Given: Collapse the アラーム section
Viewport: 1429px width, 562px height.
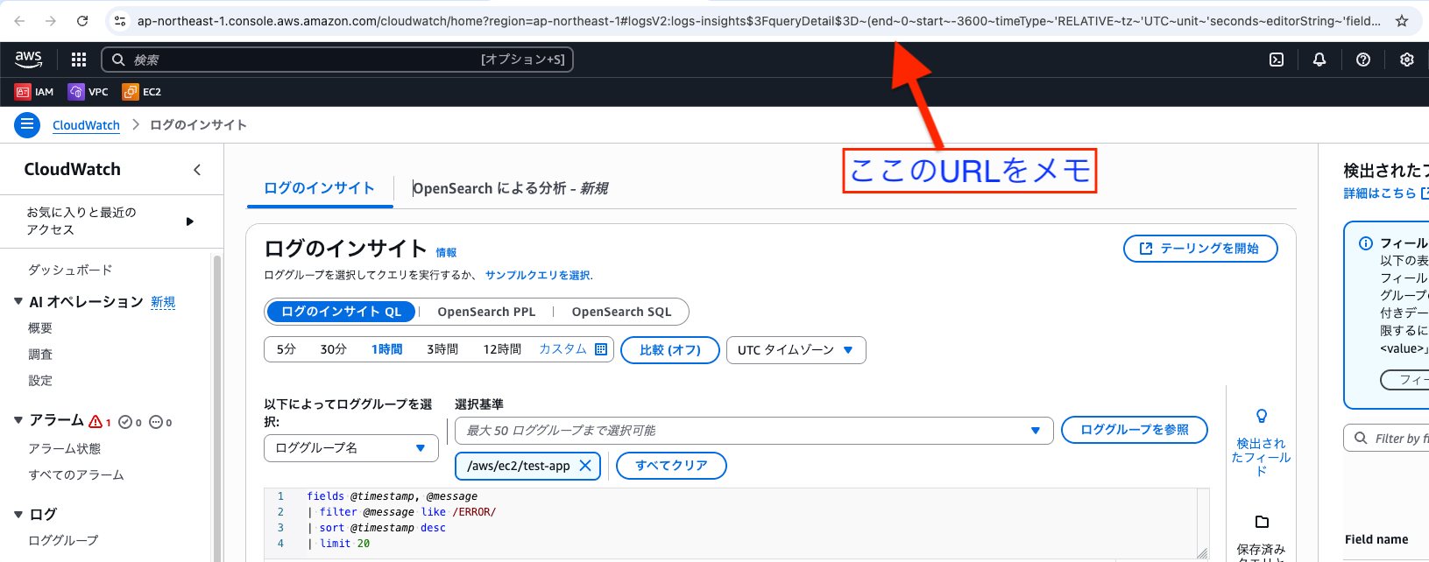Looking at the screenshot, I should tap(18, 420).
